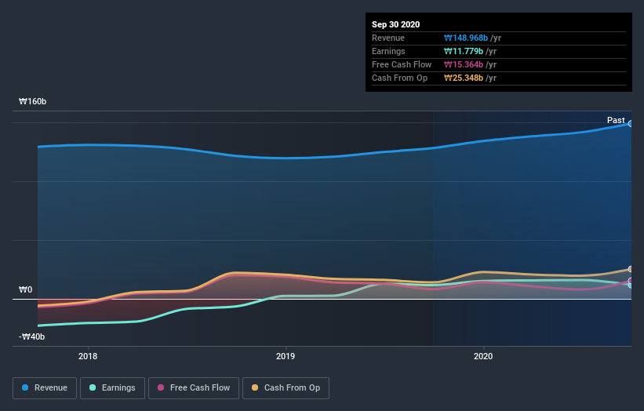
Task: Toggle the Earnings legend button
Action: pos(112,388)
